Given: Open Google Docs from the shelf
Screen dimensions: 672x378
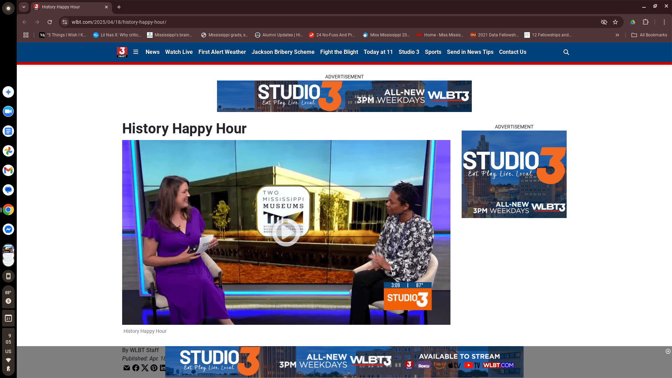Looking at the screenshot, I should click(x=8, y=131).
